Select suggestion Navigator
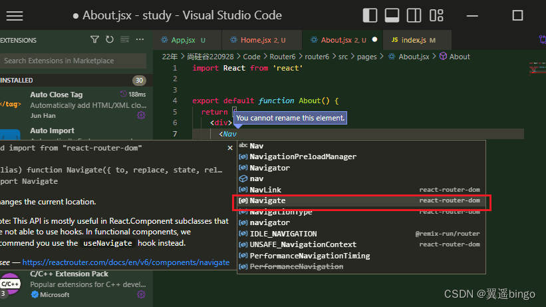The width and height of the screenshot is (546, 307). [x=361, y=168]
